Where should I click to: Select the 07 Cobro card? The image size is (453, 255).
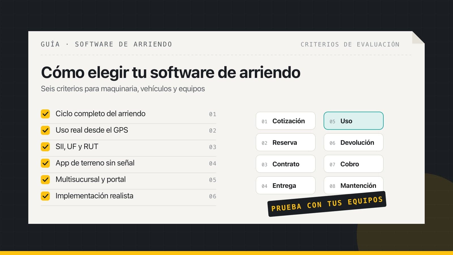[x=354, y=164]
